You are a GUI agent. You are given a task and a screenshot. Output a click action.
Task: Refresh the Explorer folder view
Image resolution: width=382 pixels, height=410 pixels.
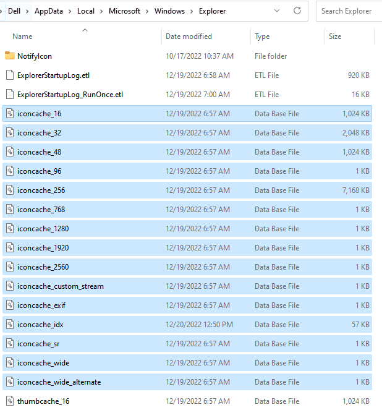tap(297, 11)
